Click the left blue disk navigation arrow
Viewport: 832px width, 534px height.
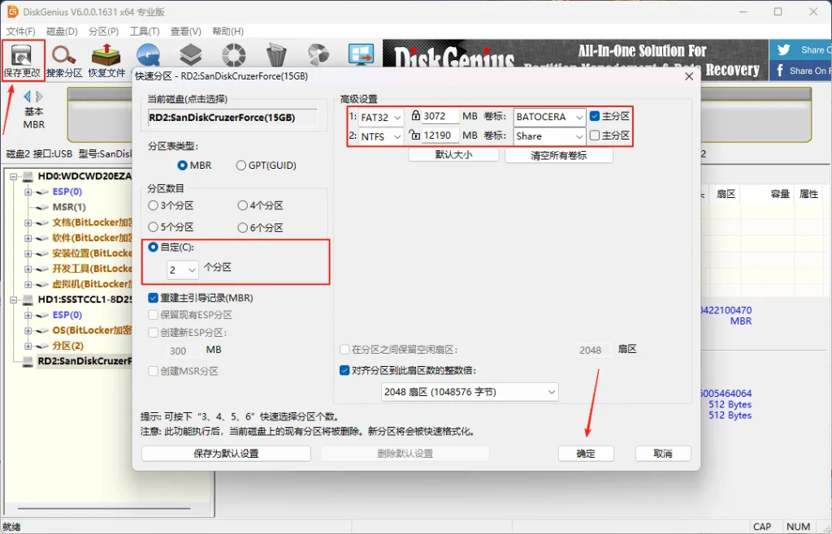coord(27,97)
